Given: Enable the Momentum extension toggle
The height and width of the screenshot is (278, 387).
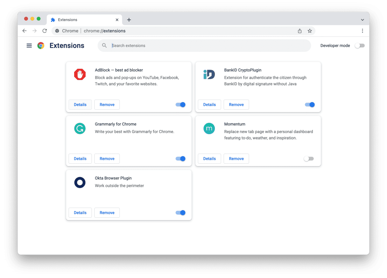Looking at the screenshot, I should pos(309,159).
